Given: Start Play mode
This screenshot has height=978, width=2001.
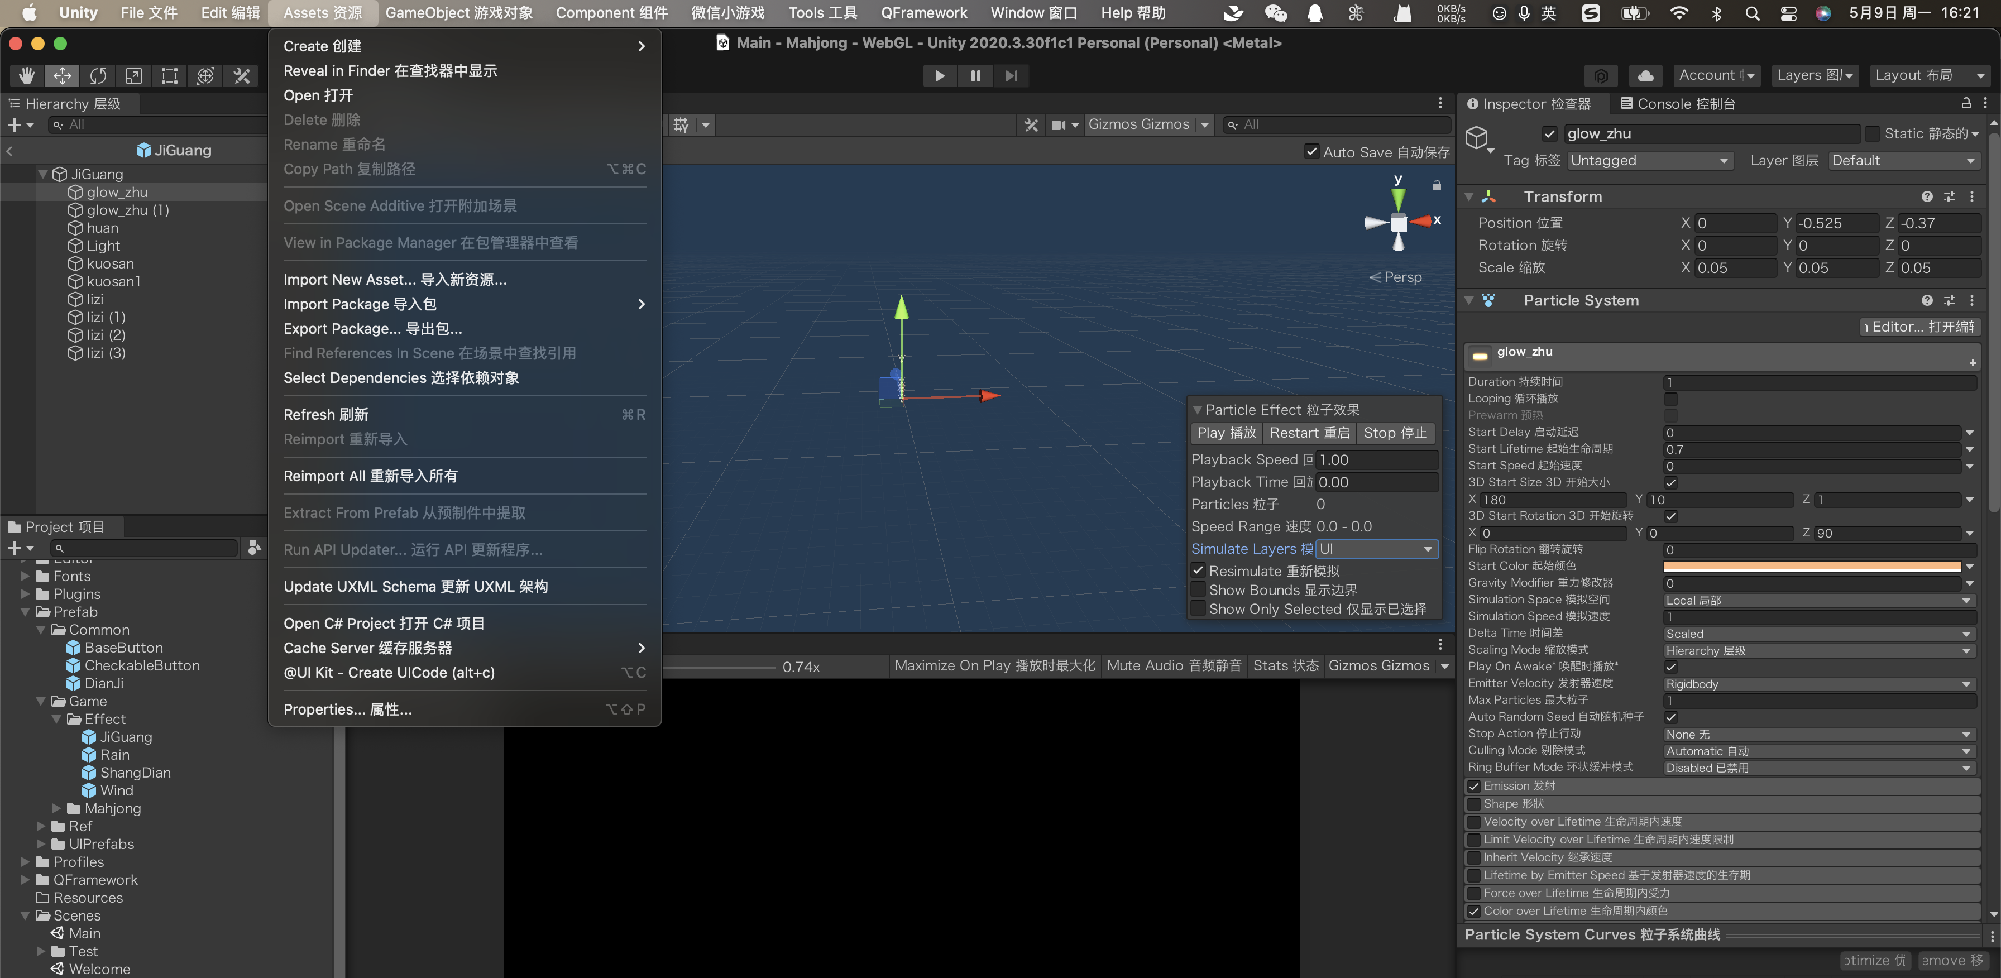Looking at the screenshot, I should 939,75.
